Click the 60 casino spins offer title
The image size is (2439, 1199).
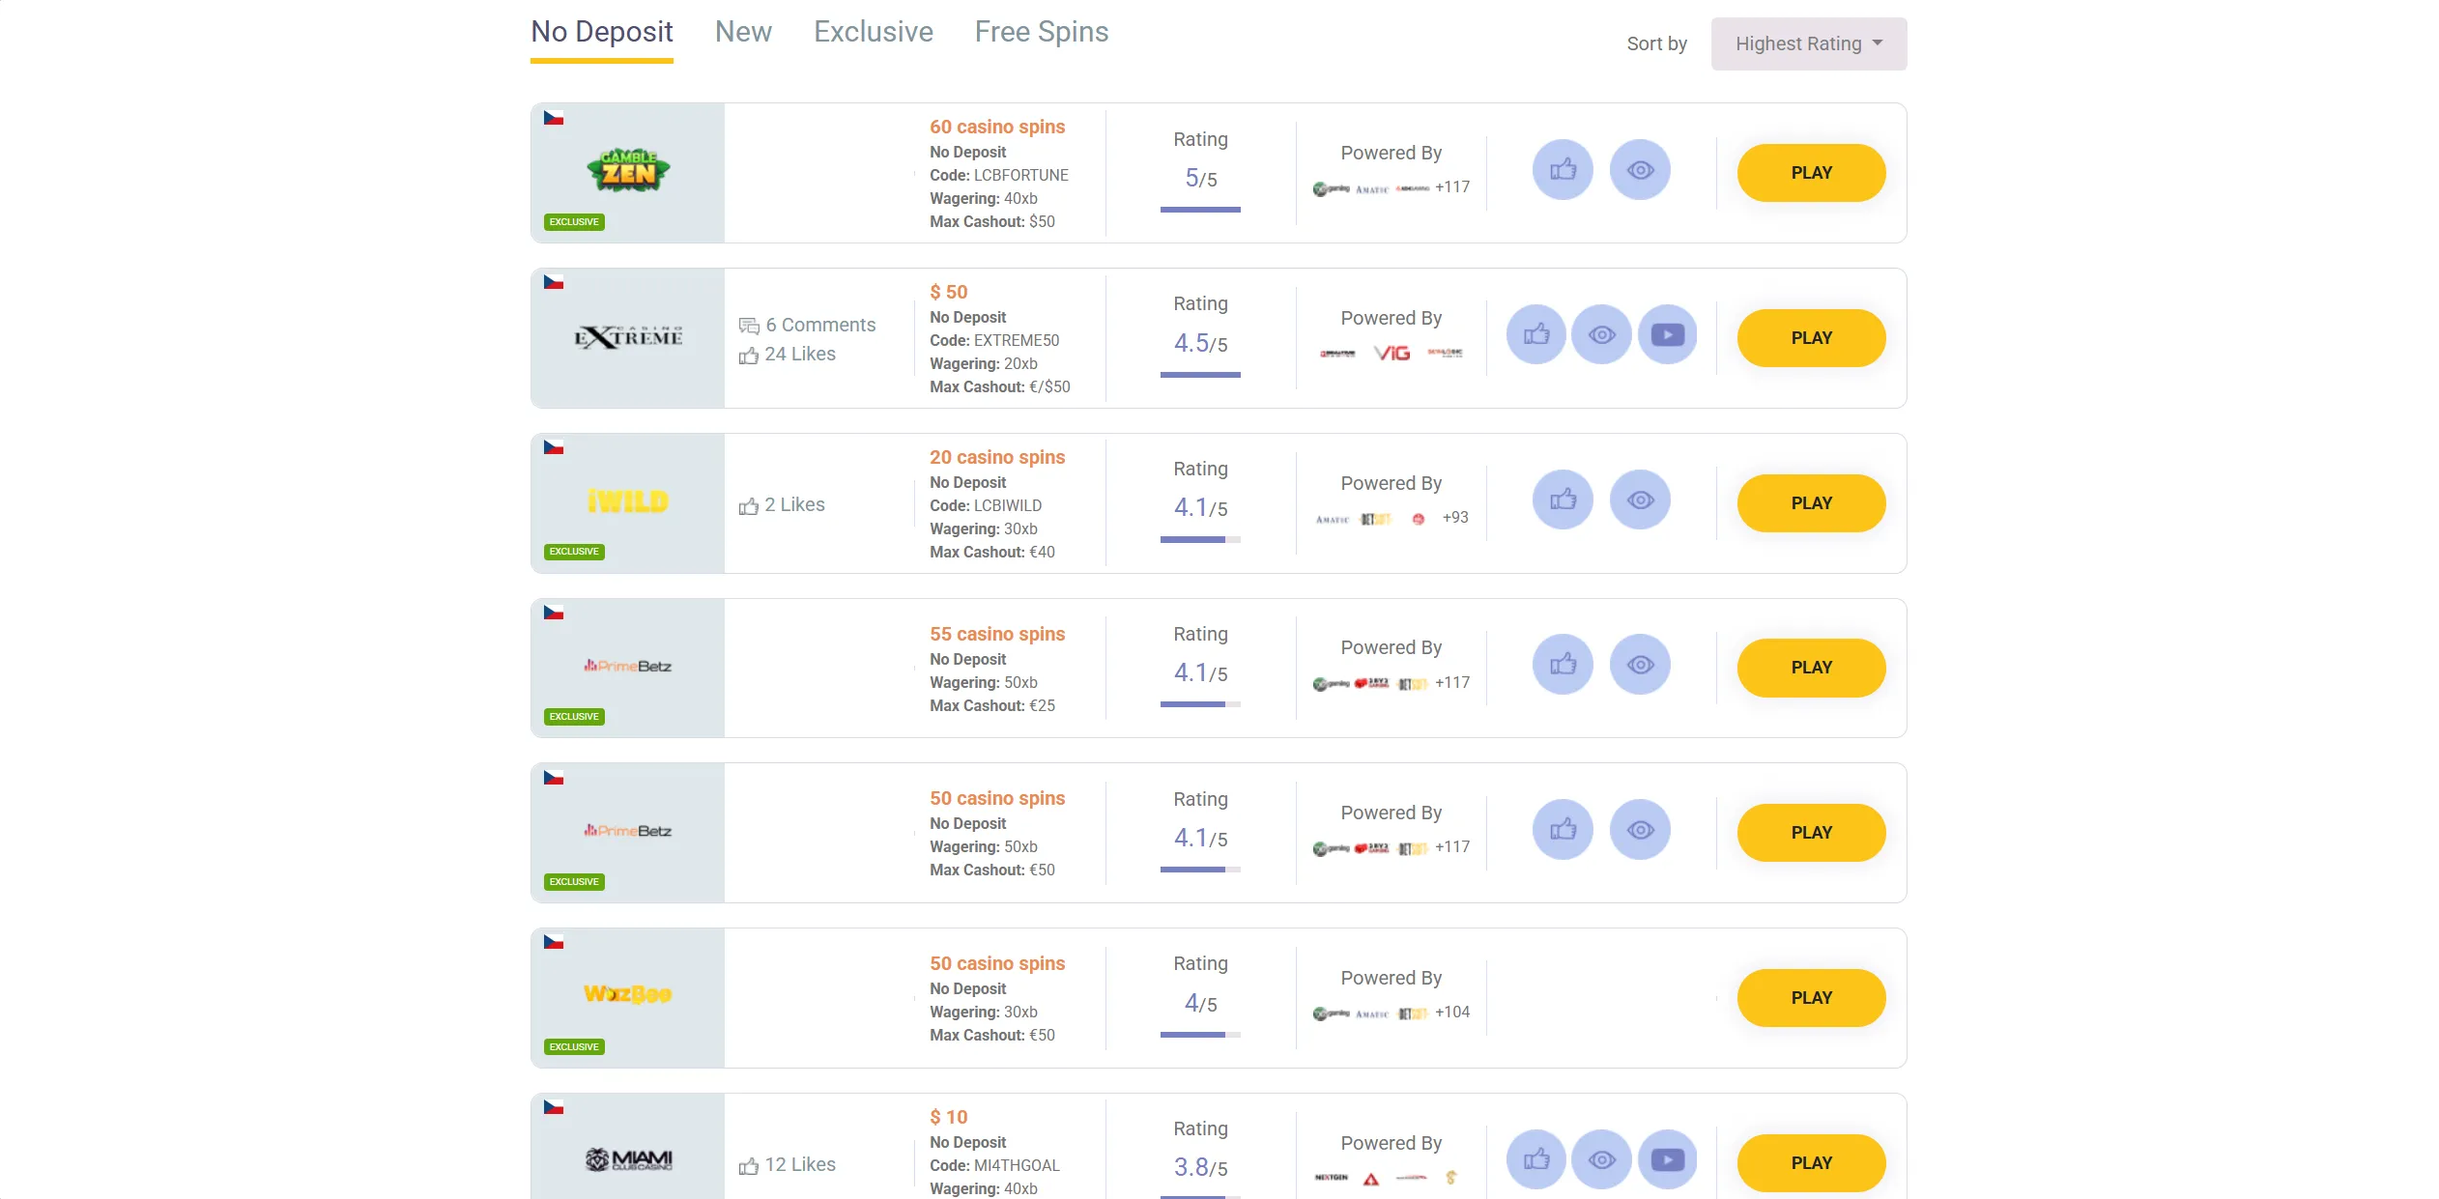click(x=997, y=127)
